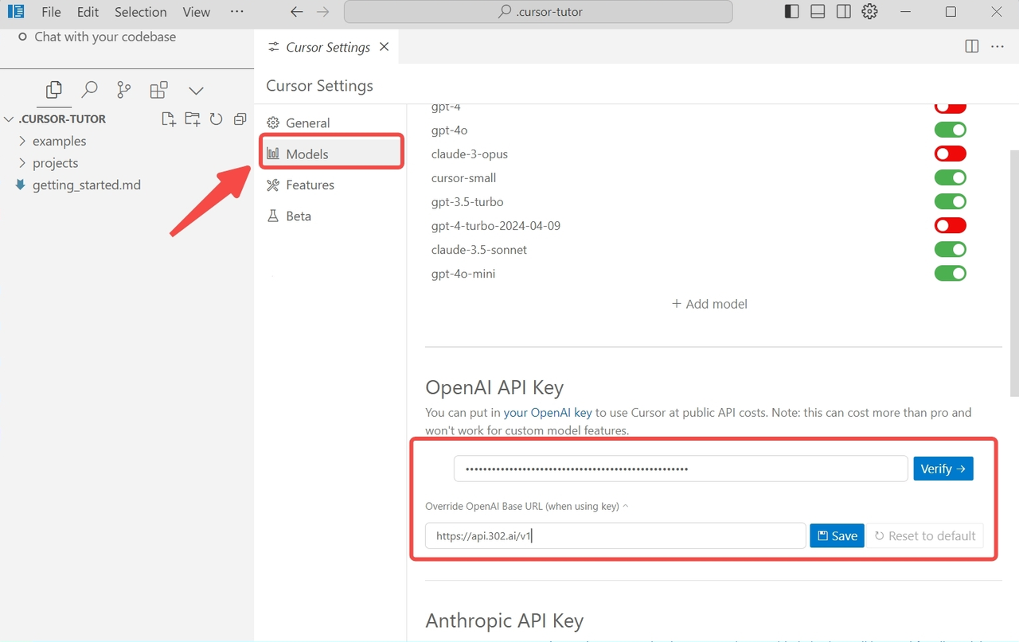Click the claude-3.5-sonnet model name

(x=479, y=250)
